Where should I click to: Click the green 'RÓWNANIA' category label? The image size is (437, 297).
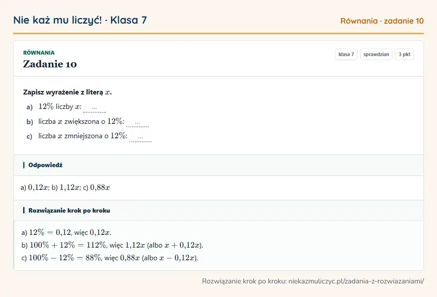point(39,53)
